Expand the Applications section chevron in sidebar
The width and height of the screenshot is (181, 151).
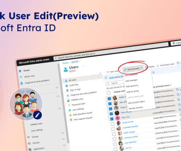point(64,145)
